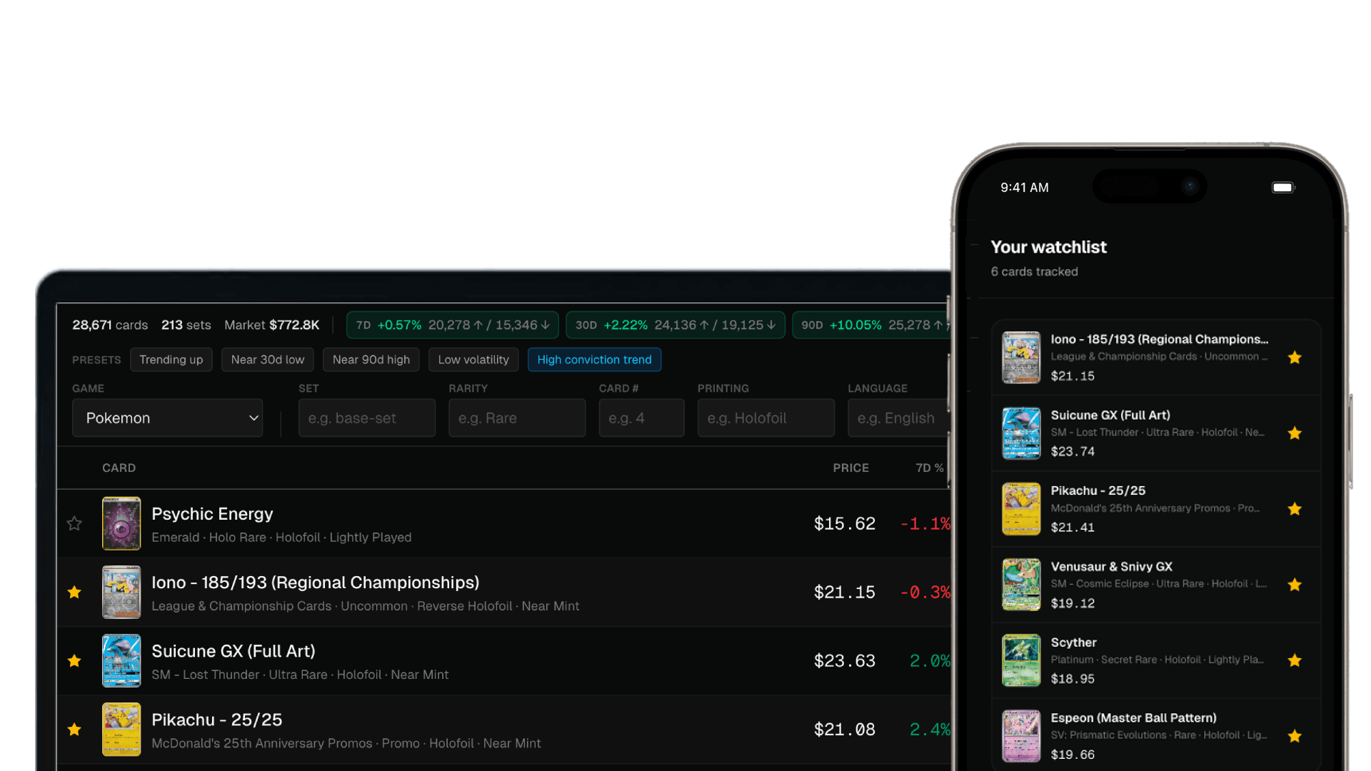1371x771 pixels.
Task: Tap the phone battery status icon
Action: click(1283, 187)
